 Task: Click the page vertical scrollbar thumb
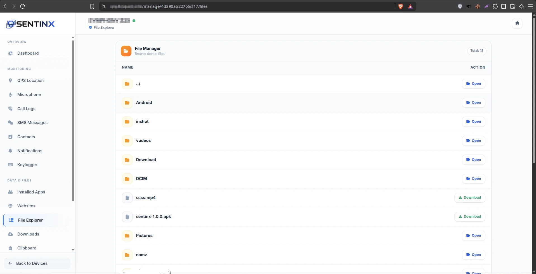534,91
